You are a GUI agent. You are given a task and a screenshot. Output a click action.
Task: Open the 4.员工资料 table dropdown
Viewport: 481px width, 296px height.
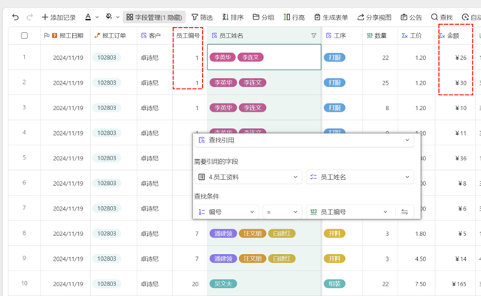click(x=248, y=177)
